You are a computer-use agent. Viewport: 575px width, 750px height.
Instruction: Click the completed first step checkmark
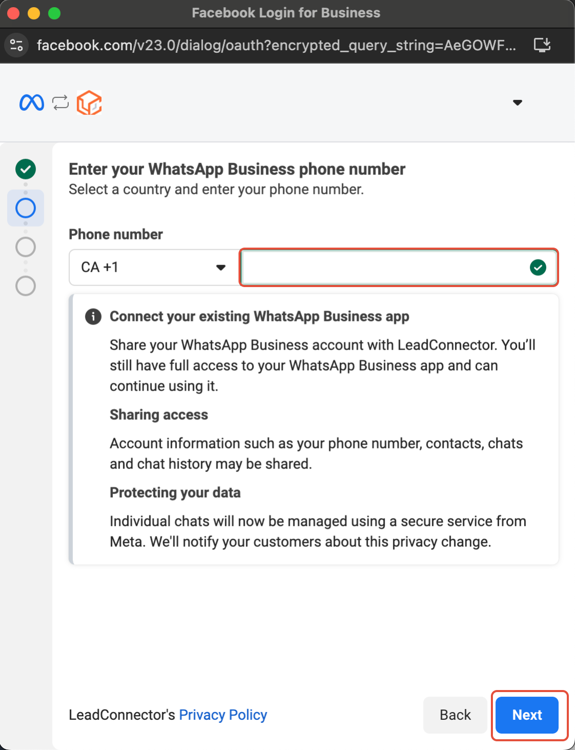[26, 169]
